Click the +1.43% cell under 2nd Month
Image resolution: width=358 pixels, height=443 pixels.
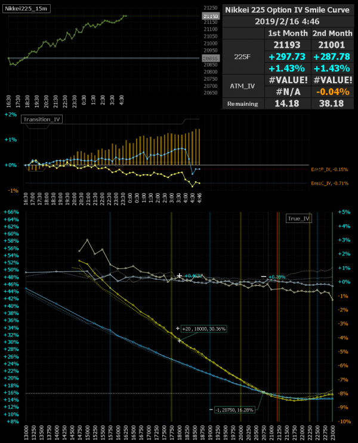click(x=332, y=69)
